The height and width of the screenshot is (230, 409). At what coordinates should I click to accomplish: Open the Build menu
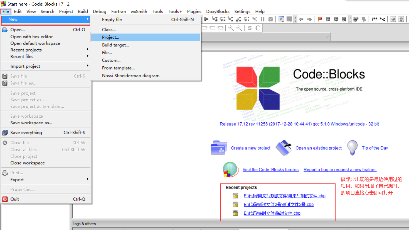(83, 11)
